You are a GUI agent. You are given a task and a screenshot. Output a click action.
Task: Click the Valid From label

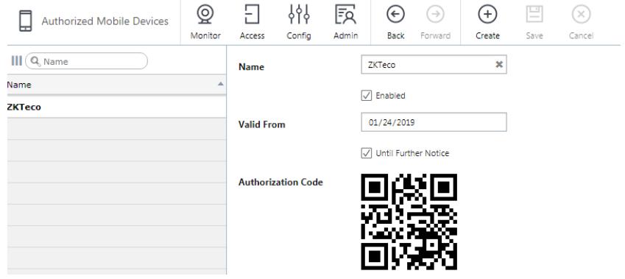coord(262,124)
